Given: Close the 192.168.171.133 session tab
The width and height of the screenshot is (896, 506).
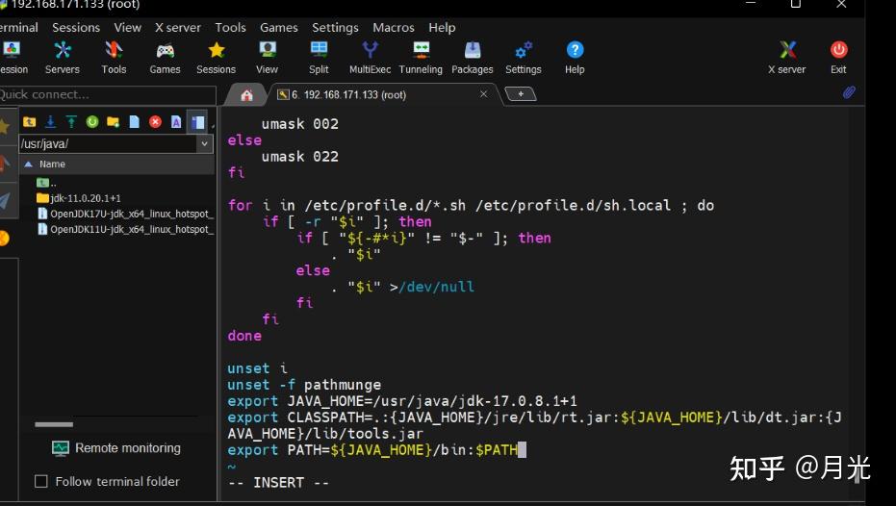Looking at the screenshot, I should click(x=483, y=93).
